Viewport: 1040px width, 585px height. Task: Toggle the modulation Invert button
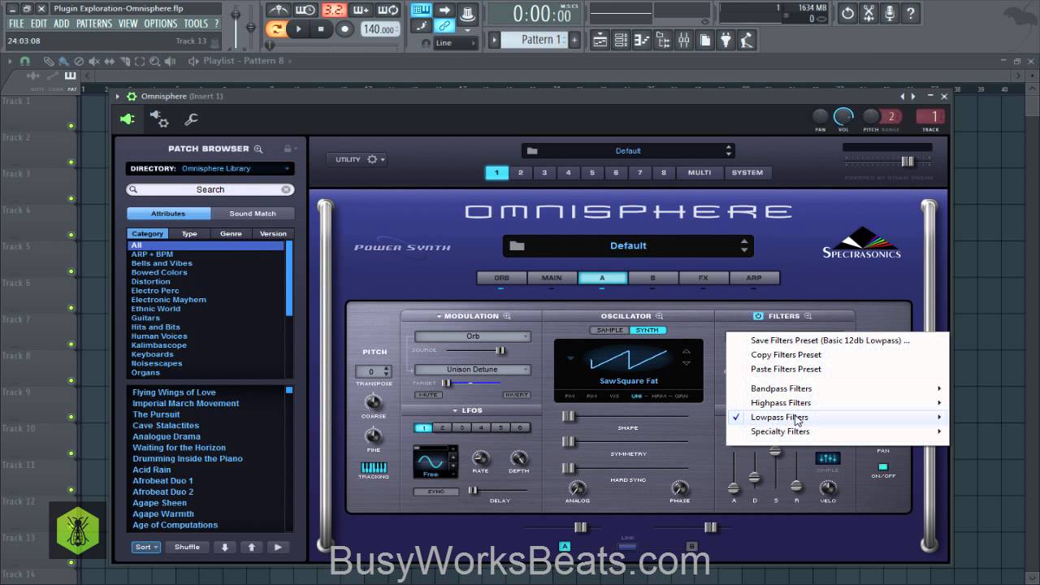pos(517,395)
